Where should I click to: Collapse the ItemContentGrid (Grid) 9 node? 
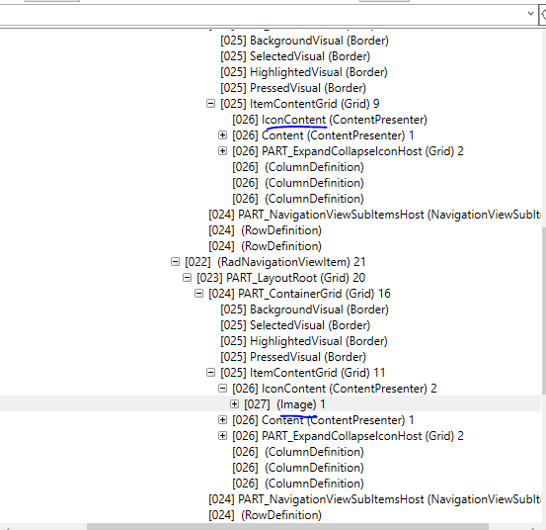click(210, 104)
